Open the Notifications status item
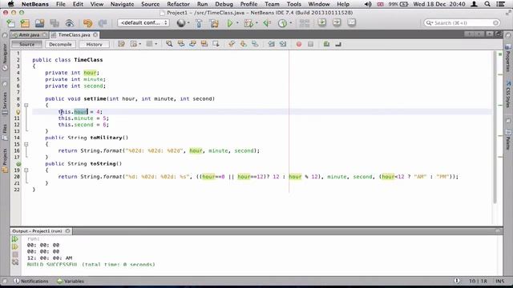Image resolution: width=513 pixels, height=288 pixels. pyautogui.click(x=30, y=281)
